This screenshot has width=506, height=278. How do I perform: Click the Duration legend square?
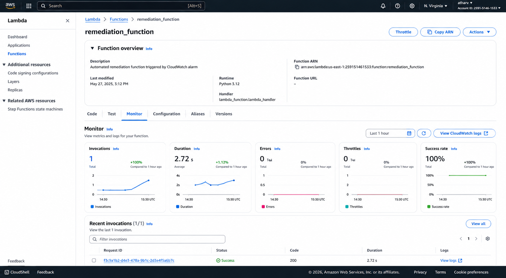178,207
